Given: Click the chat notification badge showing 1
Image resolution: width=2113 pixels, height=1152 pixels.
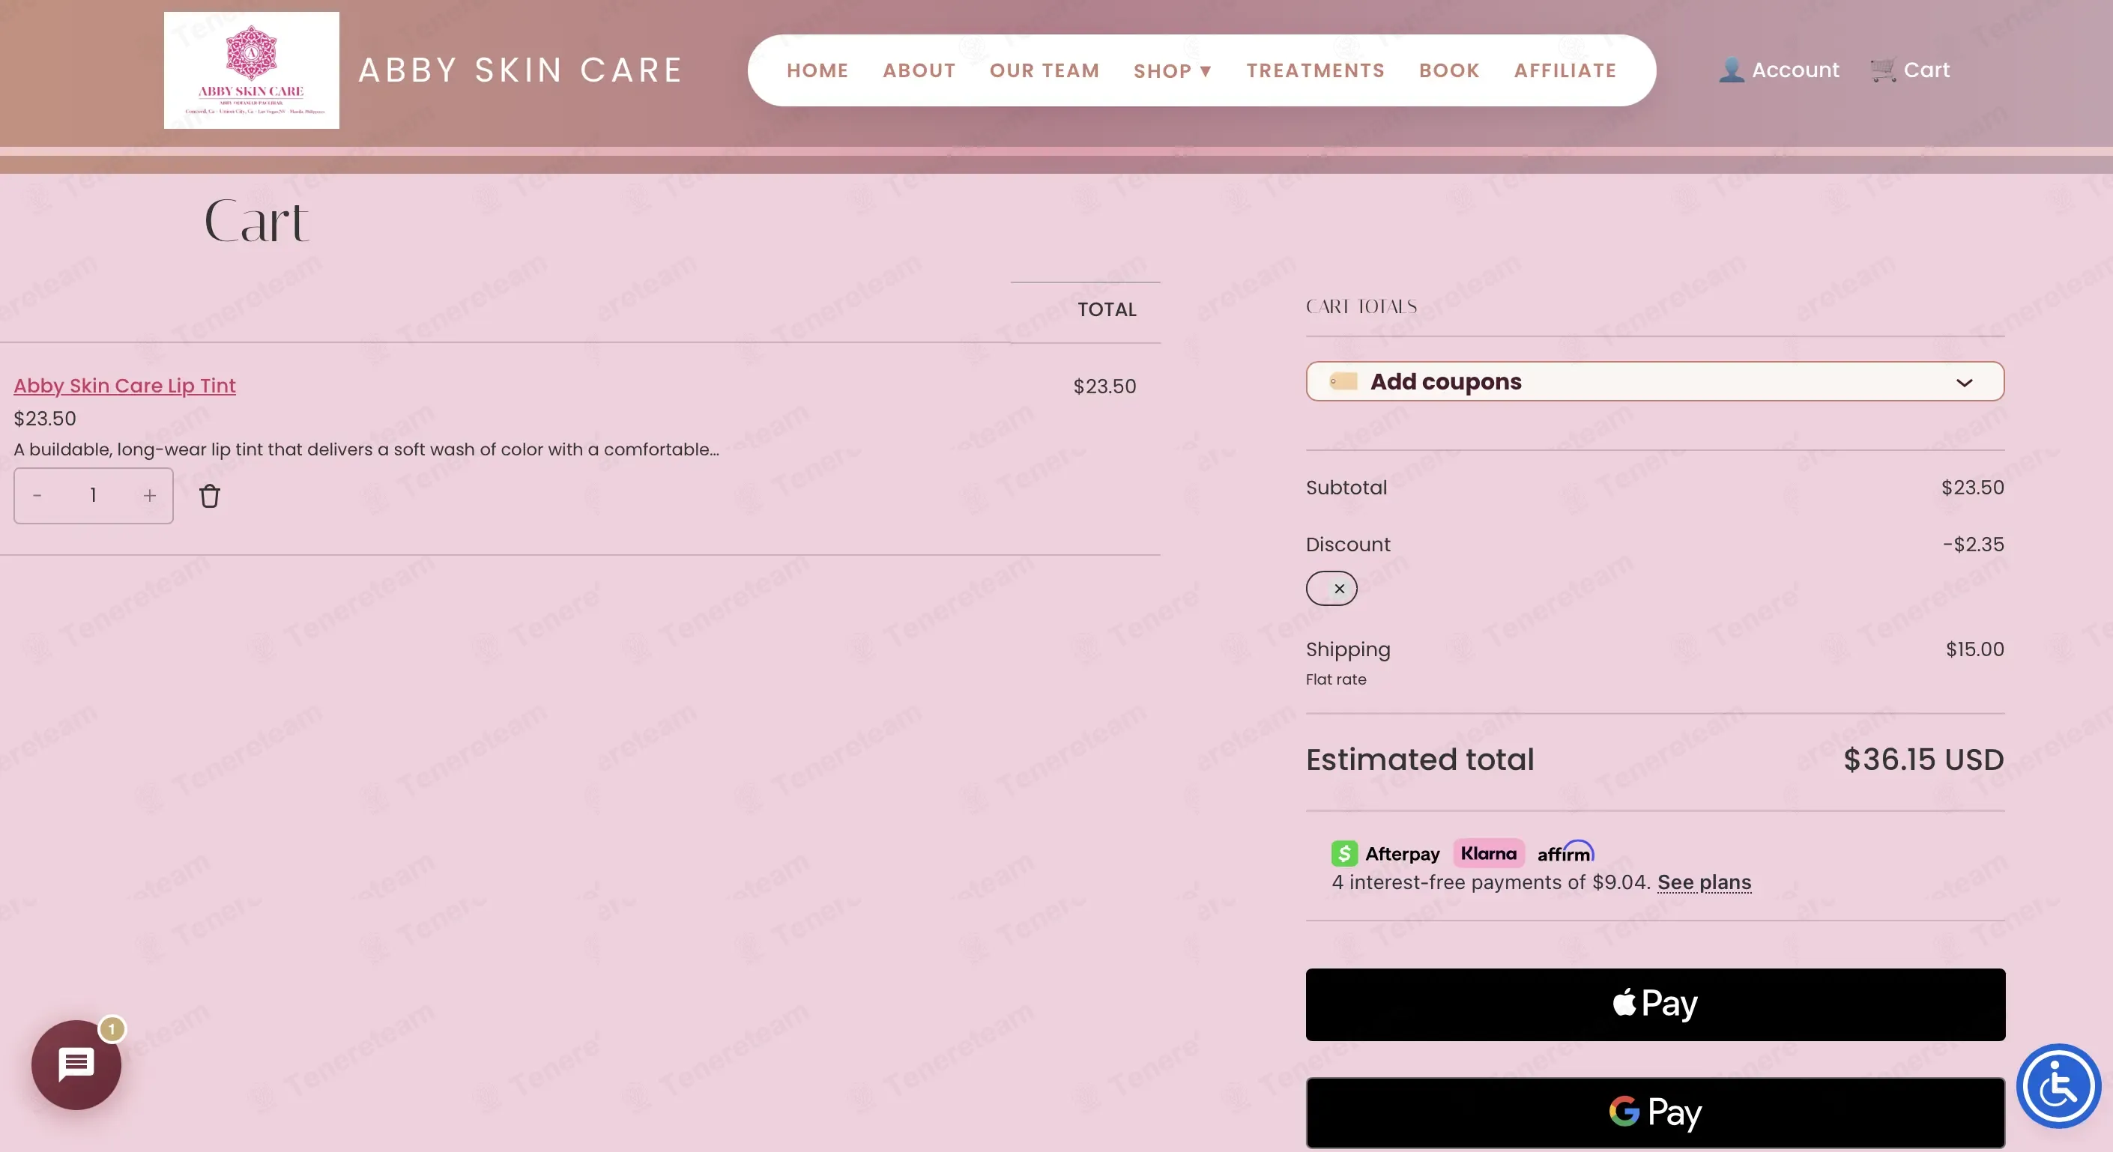Looking at the screenshot, I should (x=112, y=1029).
